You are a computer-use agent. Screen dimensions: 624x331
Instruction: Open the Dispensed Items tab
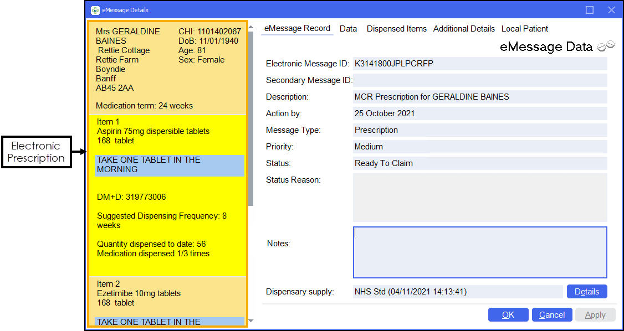coord(396,29)
